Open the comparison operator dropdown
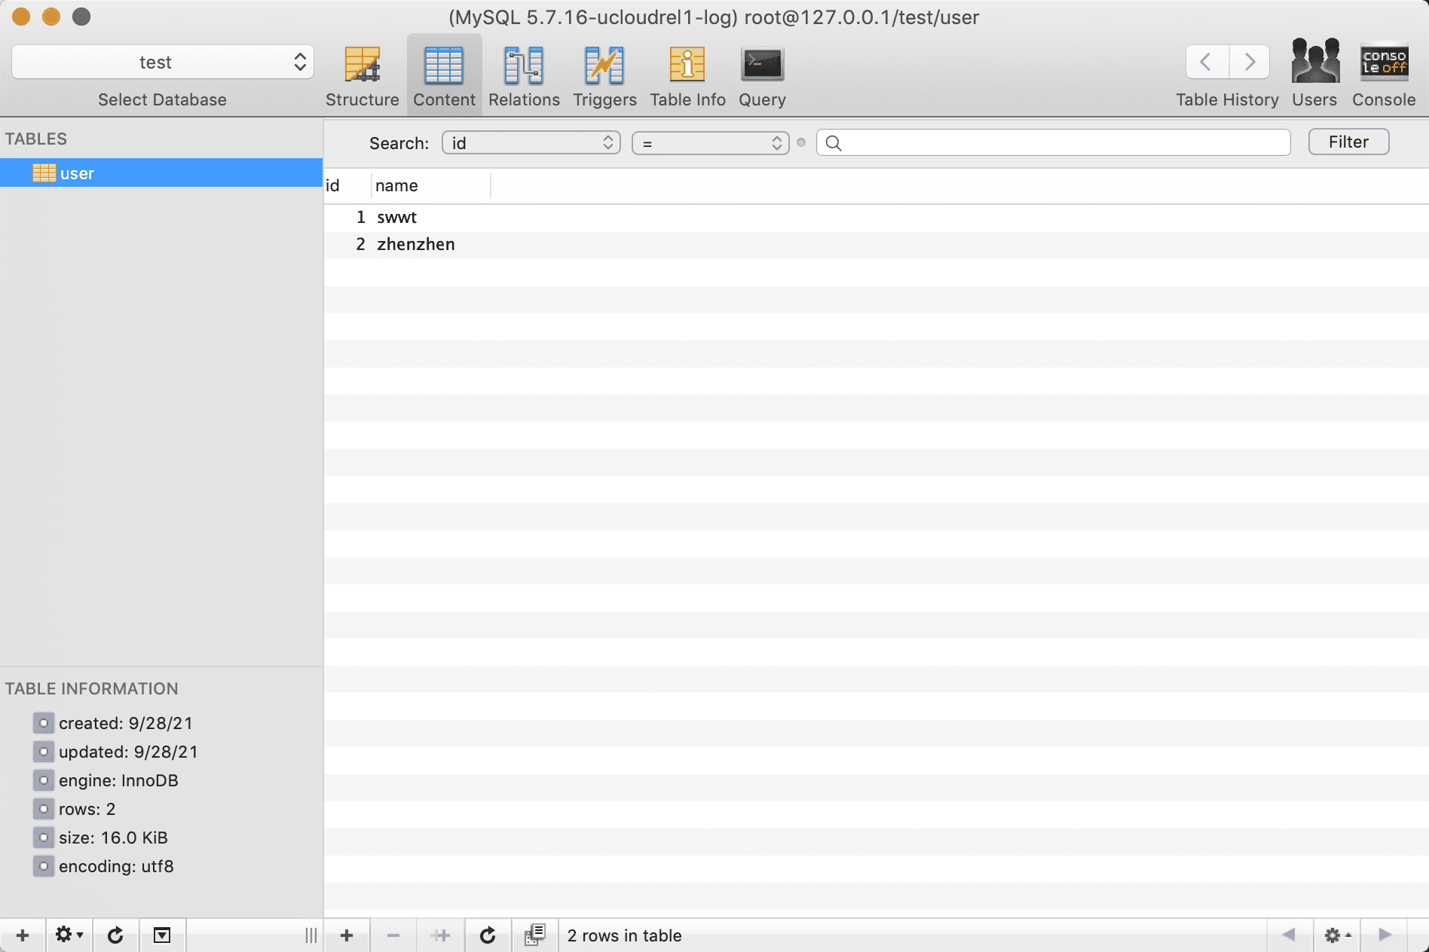 point(711,142)
